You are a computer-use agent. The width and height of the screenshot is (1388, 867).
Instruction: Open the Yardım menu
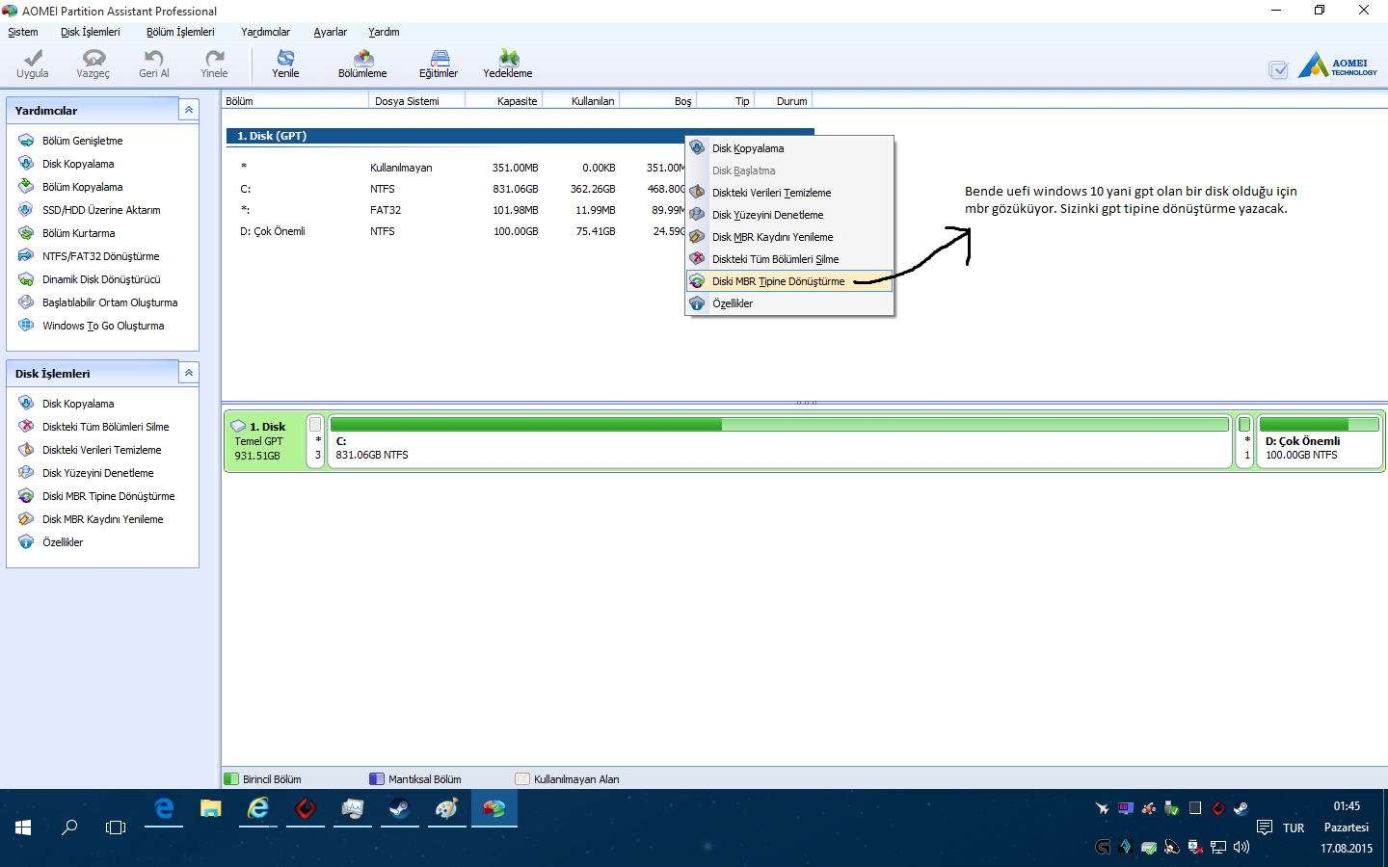[384, 32]
